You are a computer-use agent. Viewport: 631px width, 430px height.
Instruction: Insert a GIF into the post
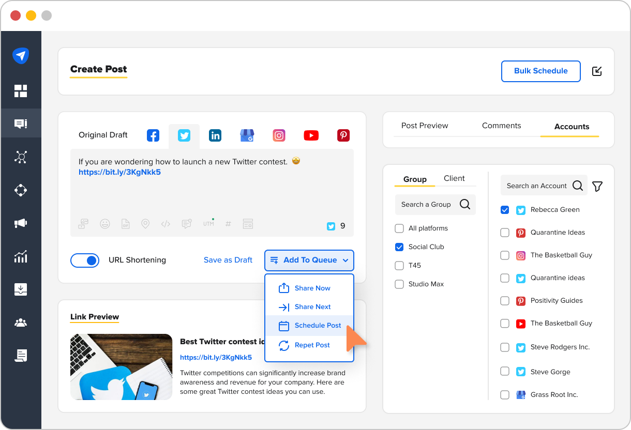[x=126, y=223]
